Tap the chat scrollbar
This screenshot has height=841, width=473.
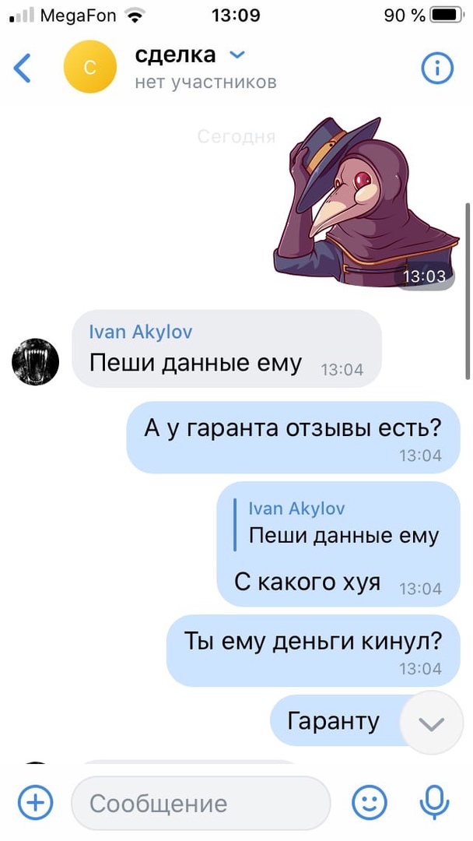[x=468, y=291]
